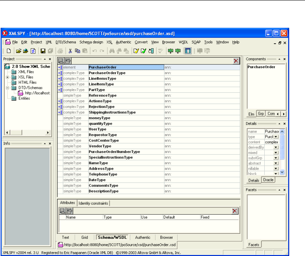This screenshot has height=256, width=305.
Task: Click the Cut scissors icon
Action: (x=70, y=51)
